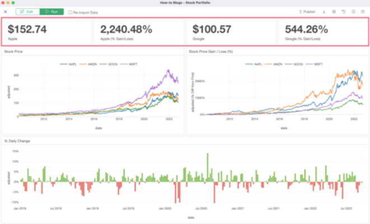
Task: Open the settings gear icon
Action: pyautogui.click(x=334, y=11)
